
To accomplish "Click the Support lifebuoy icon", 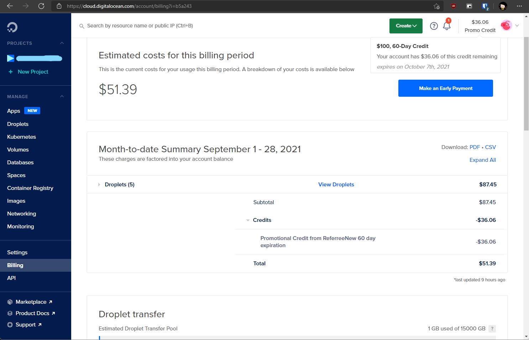I will pyautogui.click(x=10, y=325).
